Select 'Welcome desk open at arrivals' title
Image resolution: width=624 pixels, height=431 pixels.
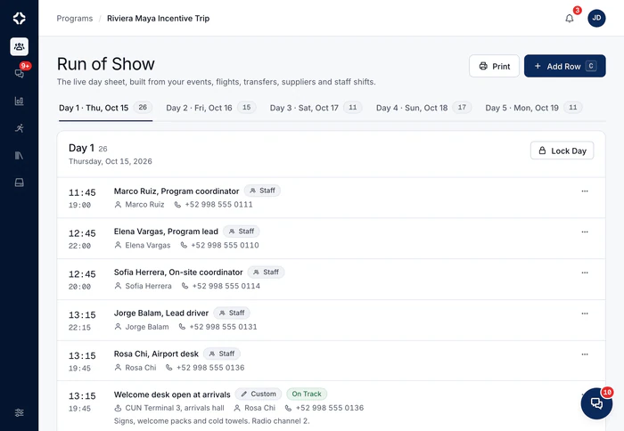pos(172,394)
